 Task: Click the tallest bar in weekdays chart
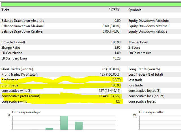(64, 122)
